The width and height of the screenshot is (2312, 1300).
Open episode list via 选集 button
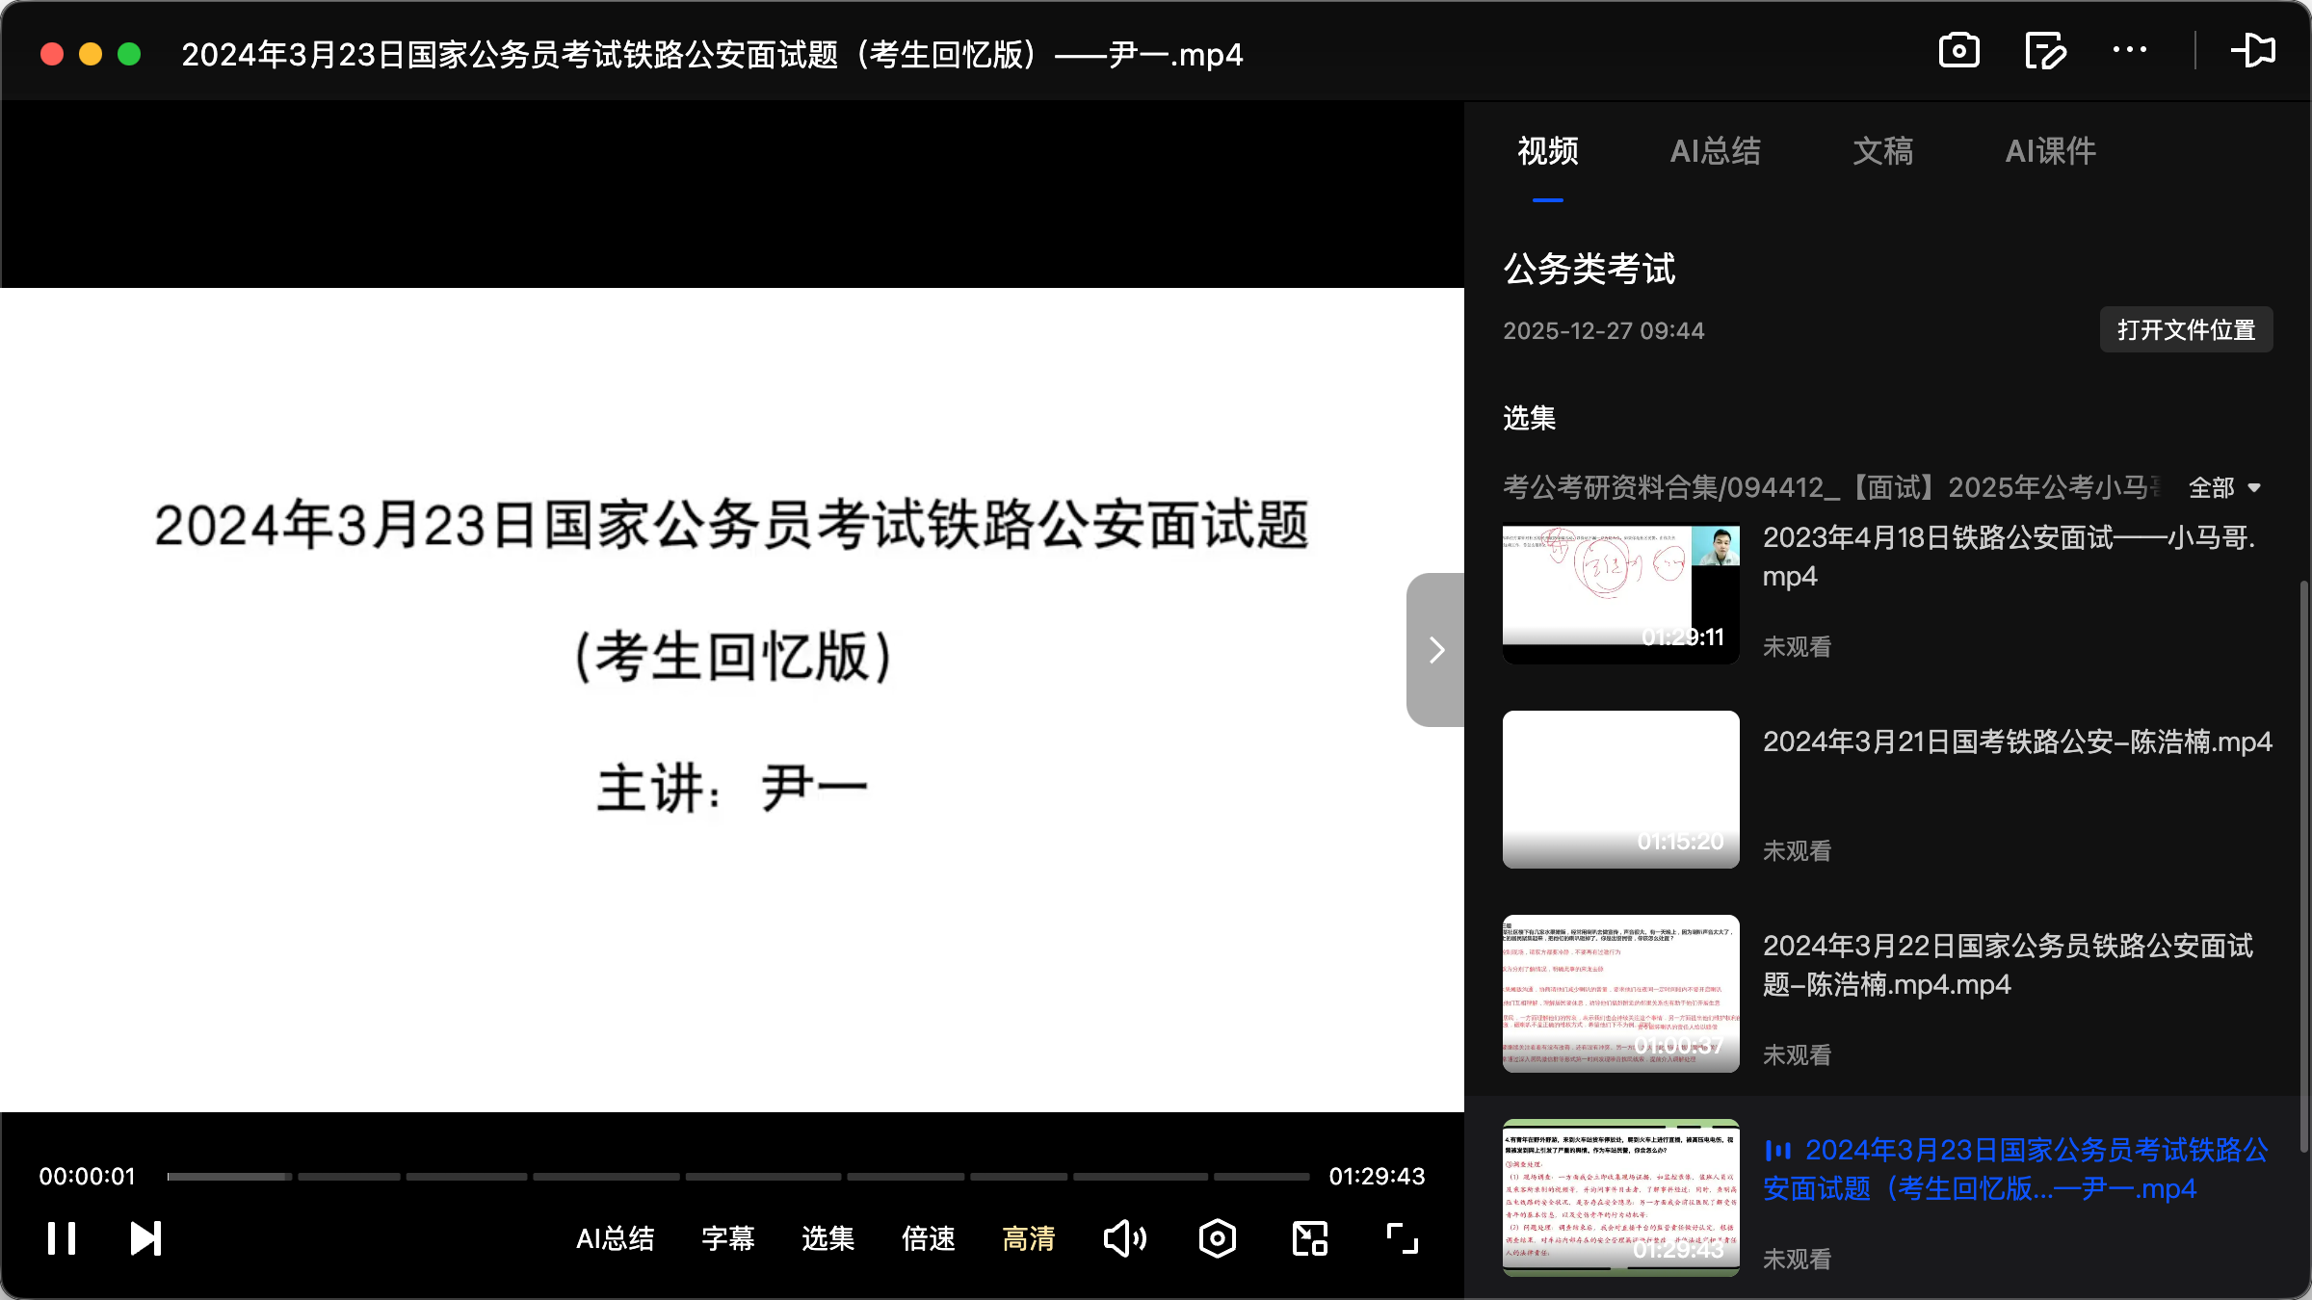(x=827, y=1239)
